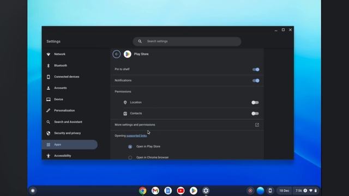Screen dimensions: 349x196
Task: Open the status tray showing 7:56
Action: click(x=306, y=191)
